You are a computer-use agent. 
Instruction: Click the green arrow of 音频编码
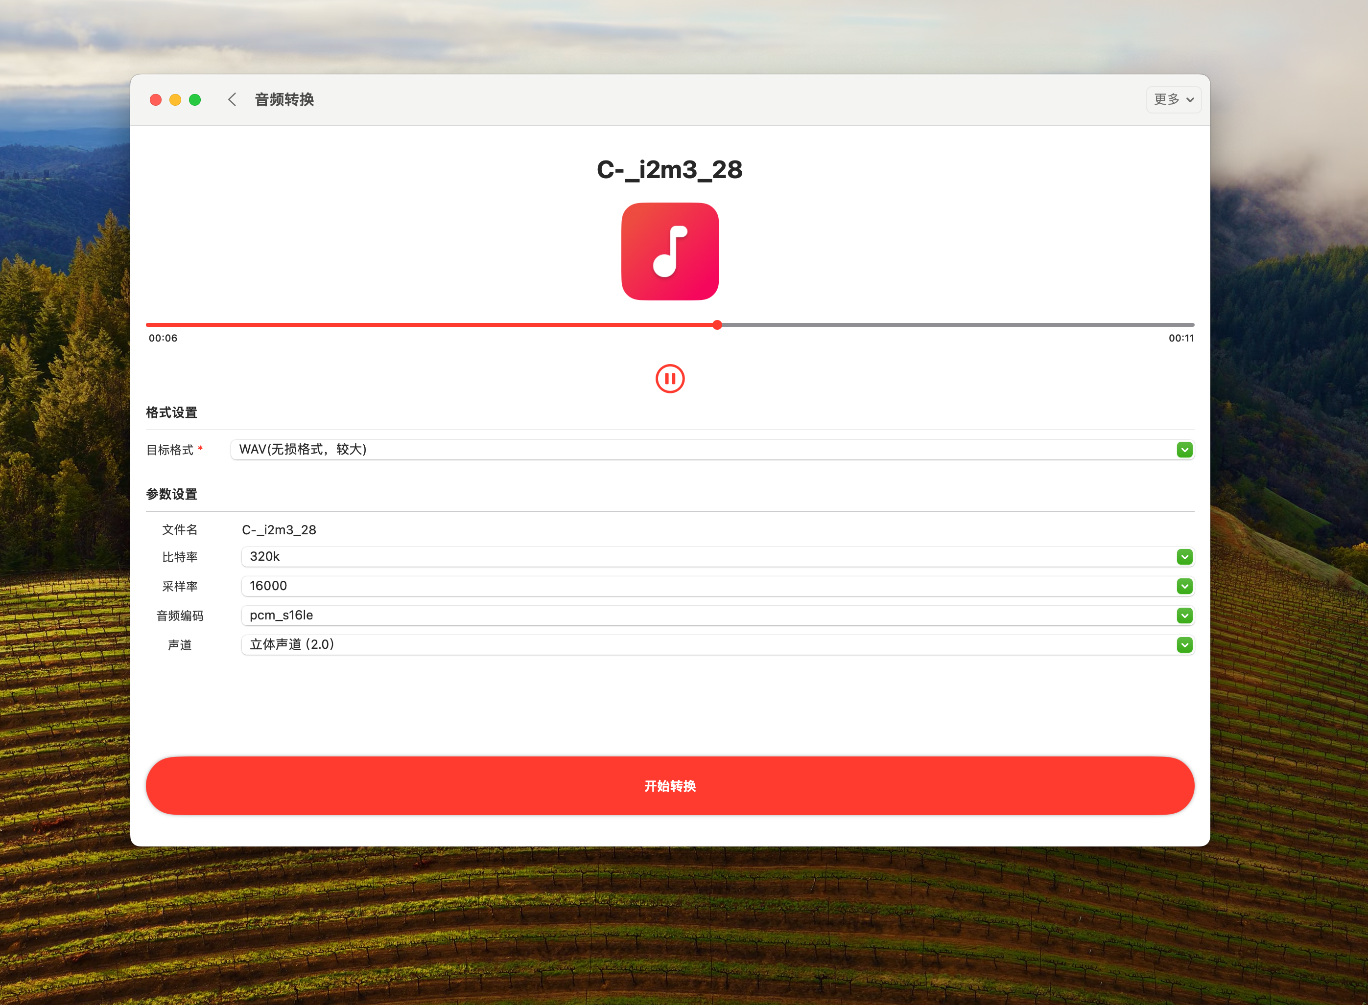[x=1184, y=616]
